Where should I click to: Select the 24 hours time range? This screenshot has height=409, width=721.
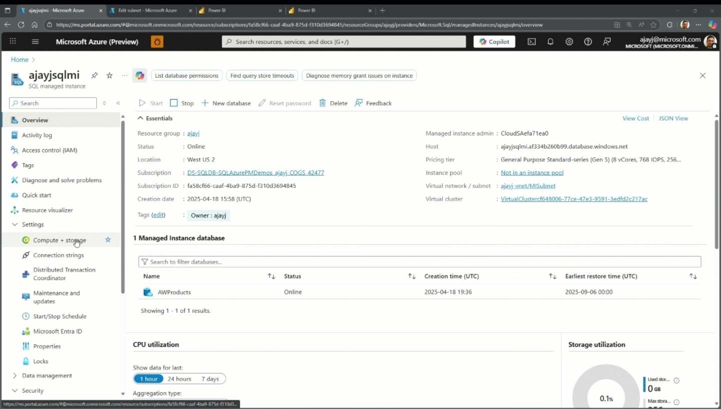click(x=179, y=378)
